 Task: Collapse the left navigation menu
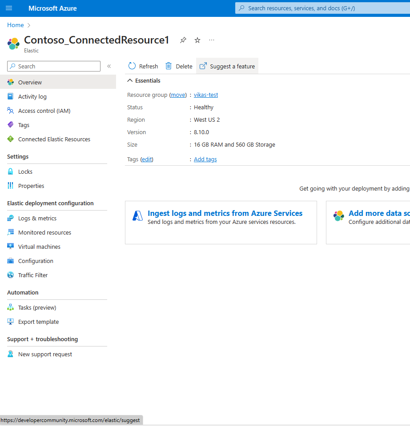(x=109, y=66)
